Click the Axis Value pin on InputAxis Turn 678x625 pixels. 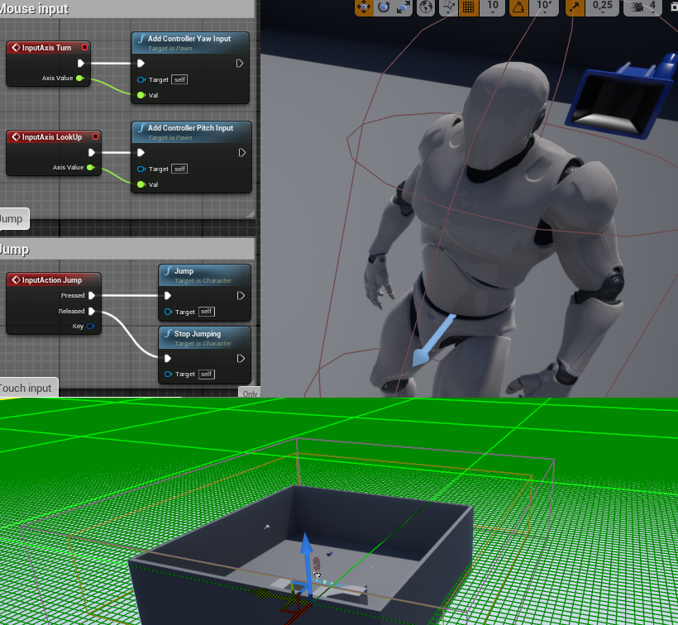click(80, 79)
